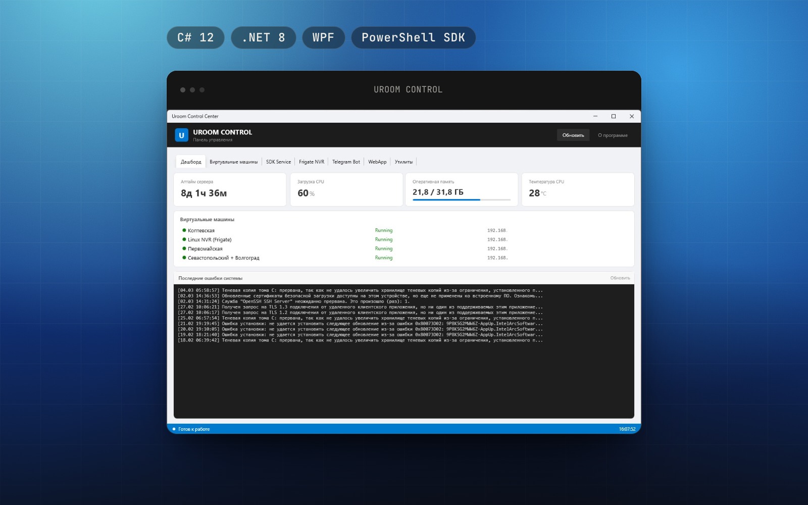Image resolution: width=808 pixels, height=505 pixels.
Task: Select the log line dated 25.02 06:57:54
Action: [x=360, y=318]
